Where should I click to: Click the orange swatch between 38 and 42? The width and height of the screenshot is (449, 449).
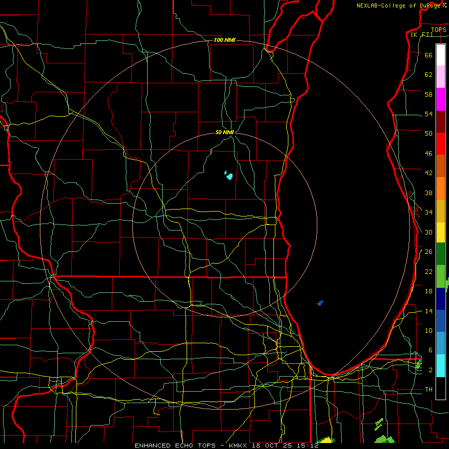pyautogui.click(x=441, y=189)
